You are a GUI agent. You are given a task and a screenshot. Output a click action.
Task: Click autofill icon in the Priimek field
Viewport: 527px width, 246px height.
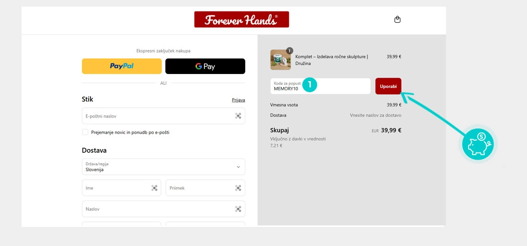(238, 188)
